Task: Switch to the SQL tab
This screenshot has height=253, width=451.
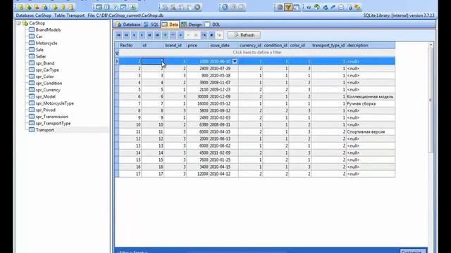Action: coord(152,25)
